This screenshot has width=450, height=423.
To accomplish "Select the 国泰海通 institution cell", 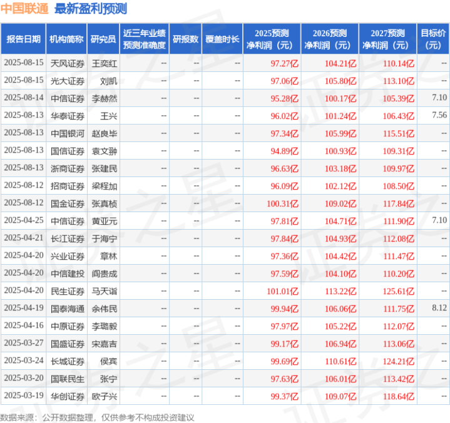I will (x=68, y=308).
